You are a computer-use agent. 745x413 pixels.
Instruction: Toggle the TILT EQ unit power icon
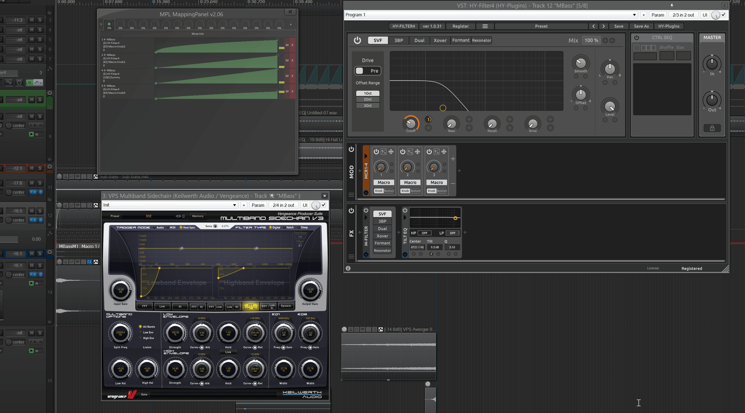pyautogui.click(x=405, y=210)
